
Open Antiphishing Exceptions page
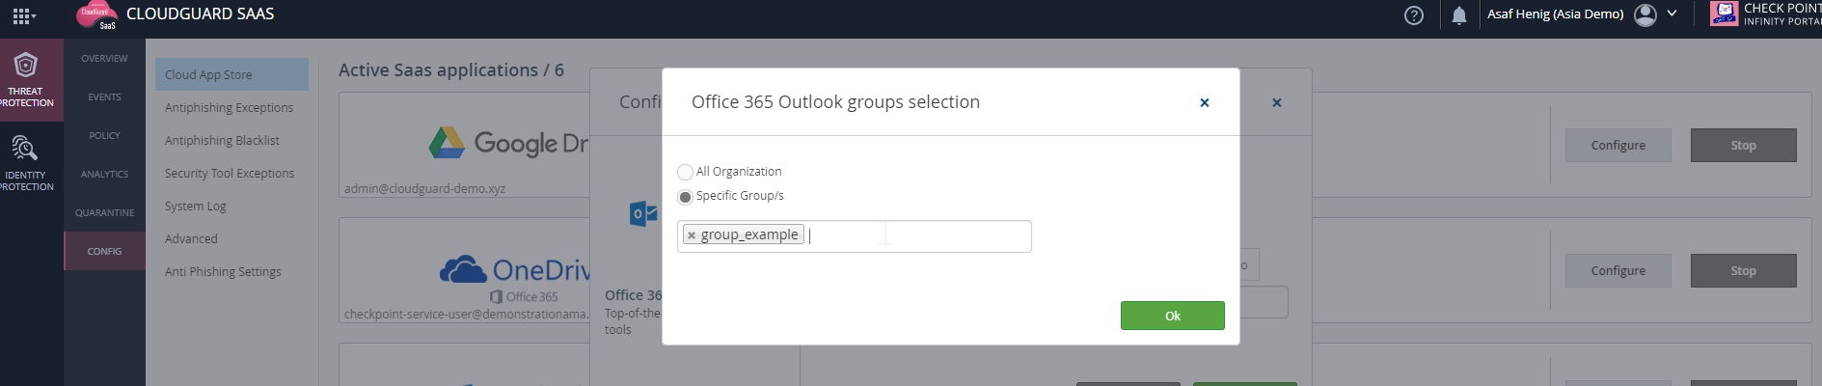(x=229, y=107)
